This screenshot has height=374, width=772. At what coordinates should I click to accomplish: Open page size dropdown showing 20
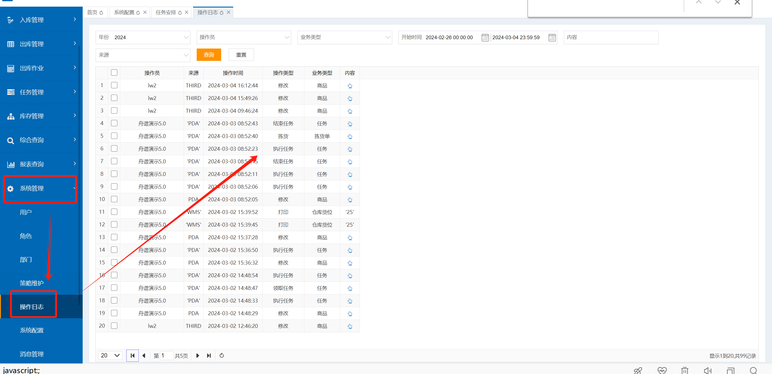[x=110, y=355]
